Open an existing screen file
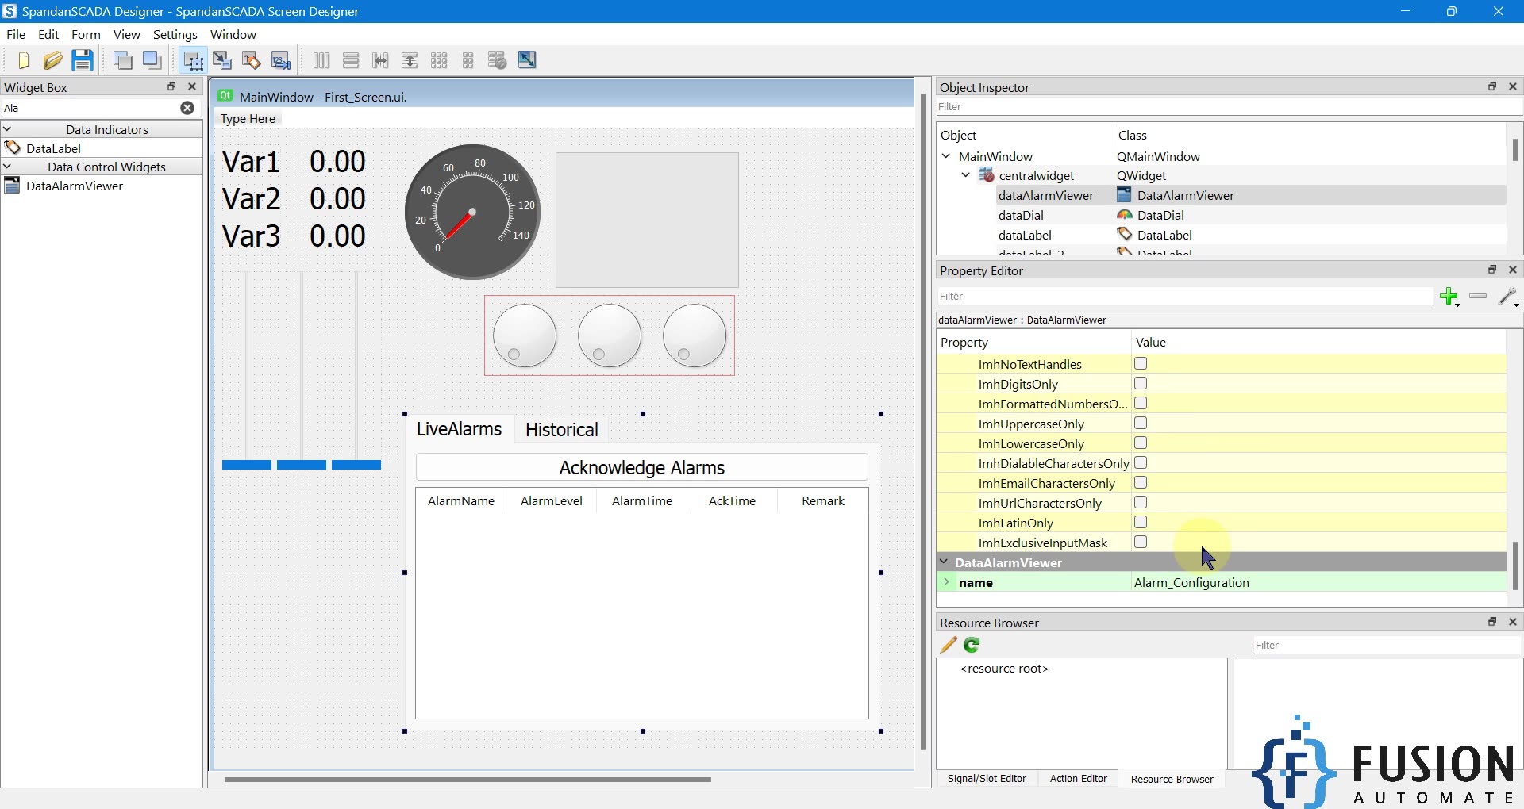Image resolution: width=1524 pixels, height=809 pixels. pos(52,59)
